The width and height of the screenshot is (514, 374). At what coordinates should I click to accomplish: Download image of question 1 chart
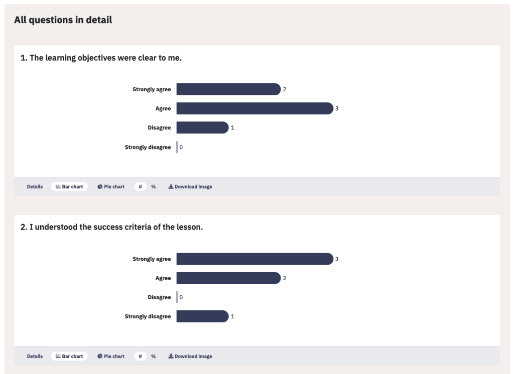pyautogui.click(x=190, y=186)
